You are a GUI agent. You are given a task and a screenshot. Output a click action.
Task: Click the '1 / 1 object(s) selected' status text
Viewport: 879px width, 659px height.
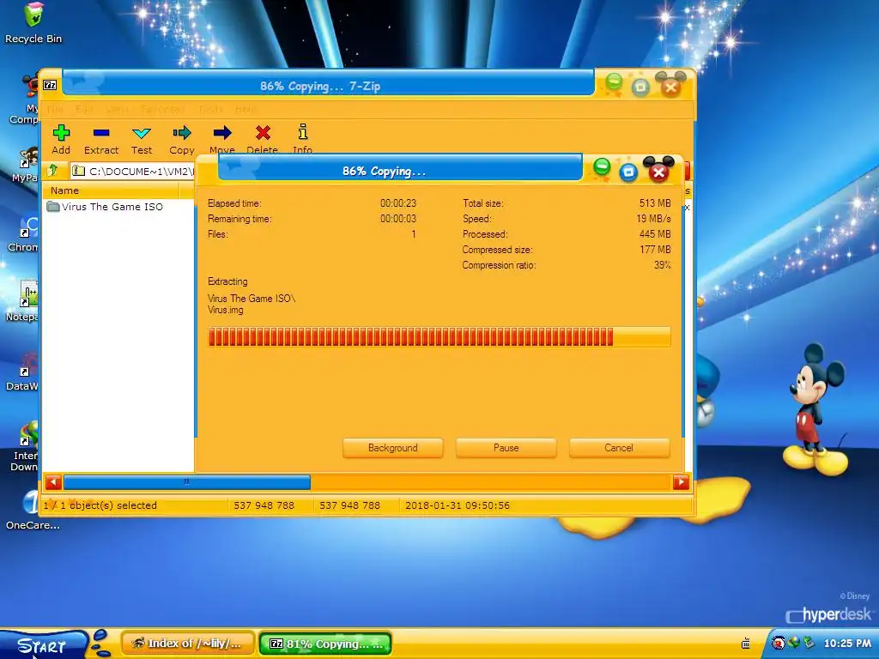click(100, 505)
